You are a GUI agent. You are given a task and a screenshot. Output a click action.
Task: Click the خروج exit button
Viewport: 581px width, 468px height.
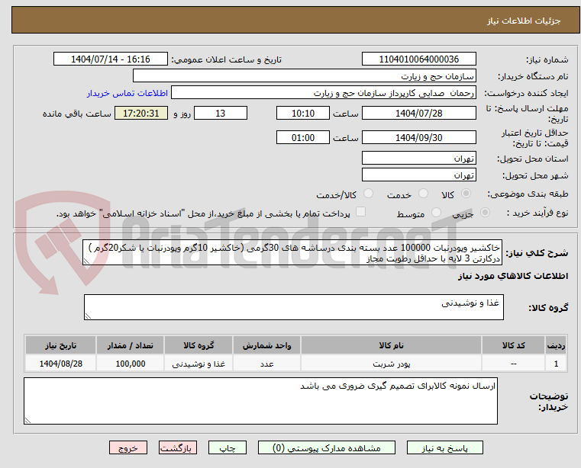(127, 447)
